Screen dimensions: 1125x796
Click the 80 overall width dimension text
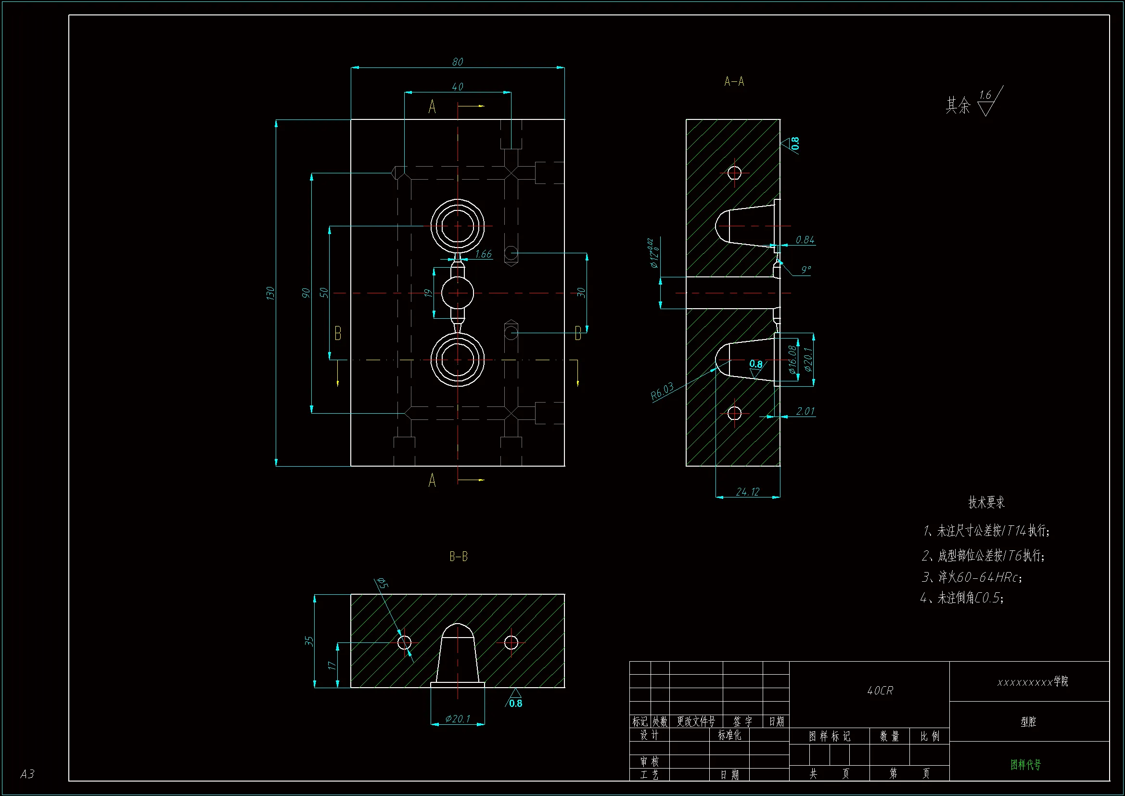(x=457, y=62)
